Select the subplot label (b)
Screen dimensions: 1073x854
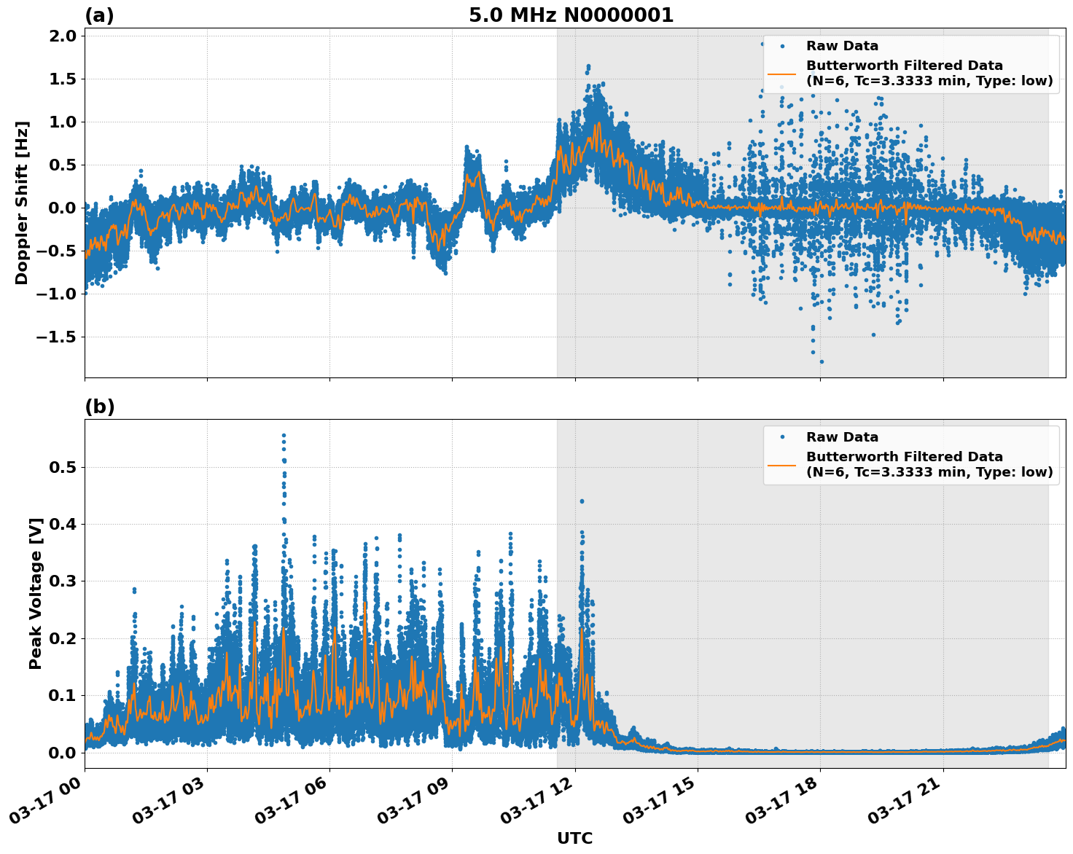pos(98,406)
